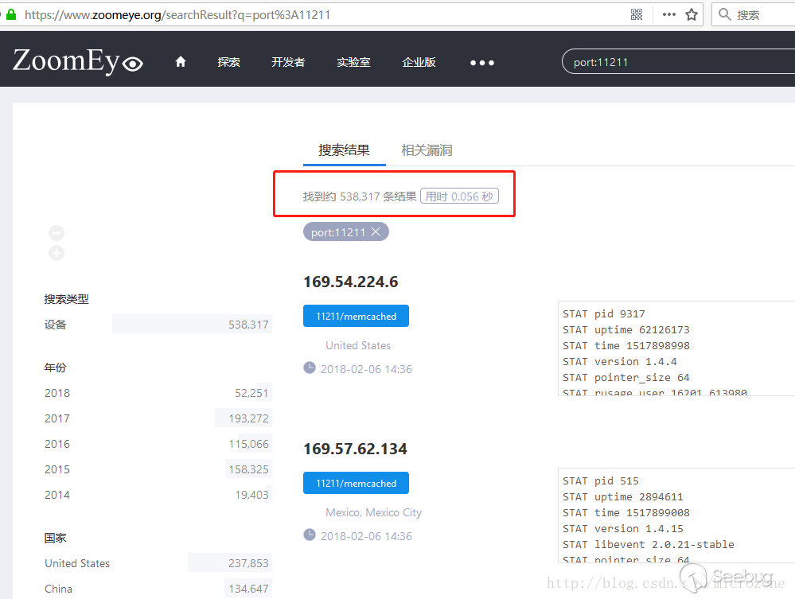Focus the browser 搜索 search box

[x=754, y=14]
